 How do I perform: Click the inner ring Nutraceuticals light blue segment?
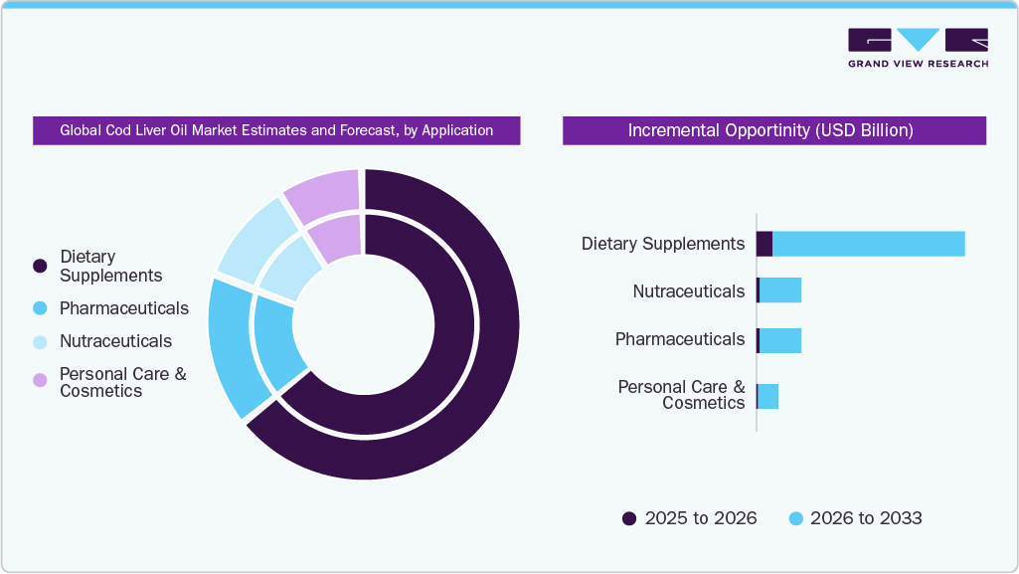[290, 268]
